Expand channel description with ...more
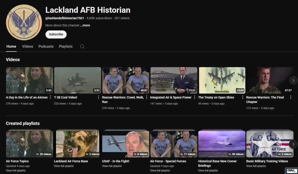 [x=85, y=25]
